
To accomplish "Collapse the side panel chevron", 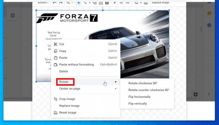I will click(x=209, y=94).
